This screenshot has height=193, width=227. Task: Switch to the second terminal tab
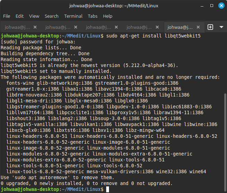click(57, 27)
